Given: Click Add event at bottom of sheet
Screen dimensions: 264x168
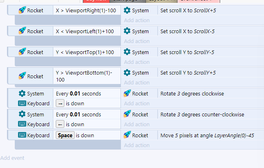Looking at the screenshot, I should coord(12,158).
